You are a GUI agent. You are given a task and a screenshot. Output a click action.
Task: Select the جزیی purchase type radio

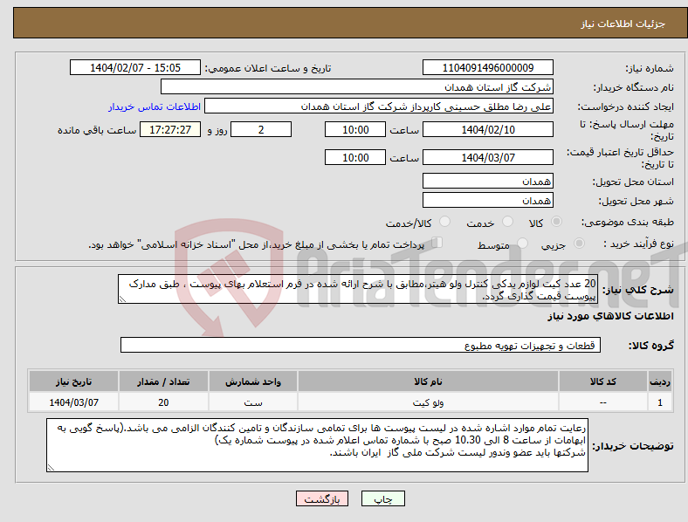(x=579, y=243)
